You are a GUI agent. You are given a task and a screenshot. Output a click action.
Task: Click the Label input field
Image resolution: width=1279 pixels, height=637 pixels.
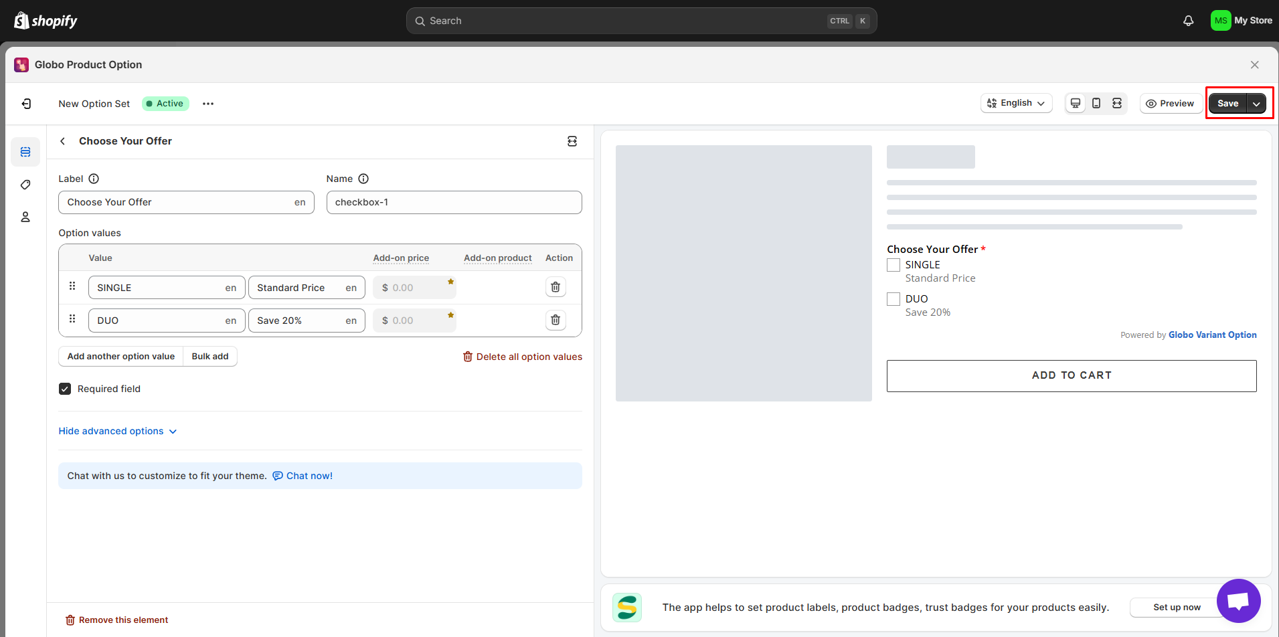[x=177, y=202]
